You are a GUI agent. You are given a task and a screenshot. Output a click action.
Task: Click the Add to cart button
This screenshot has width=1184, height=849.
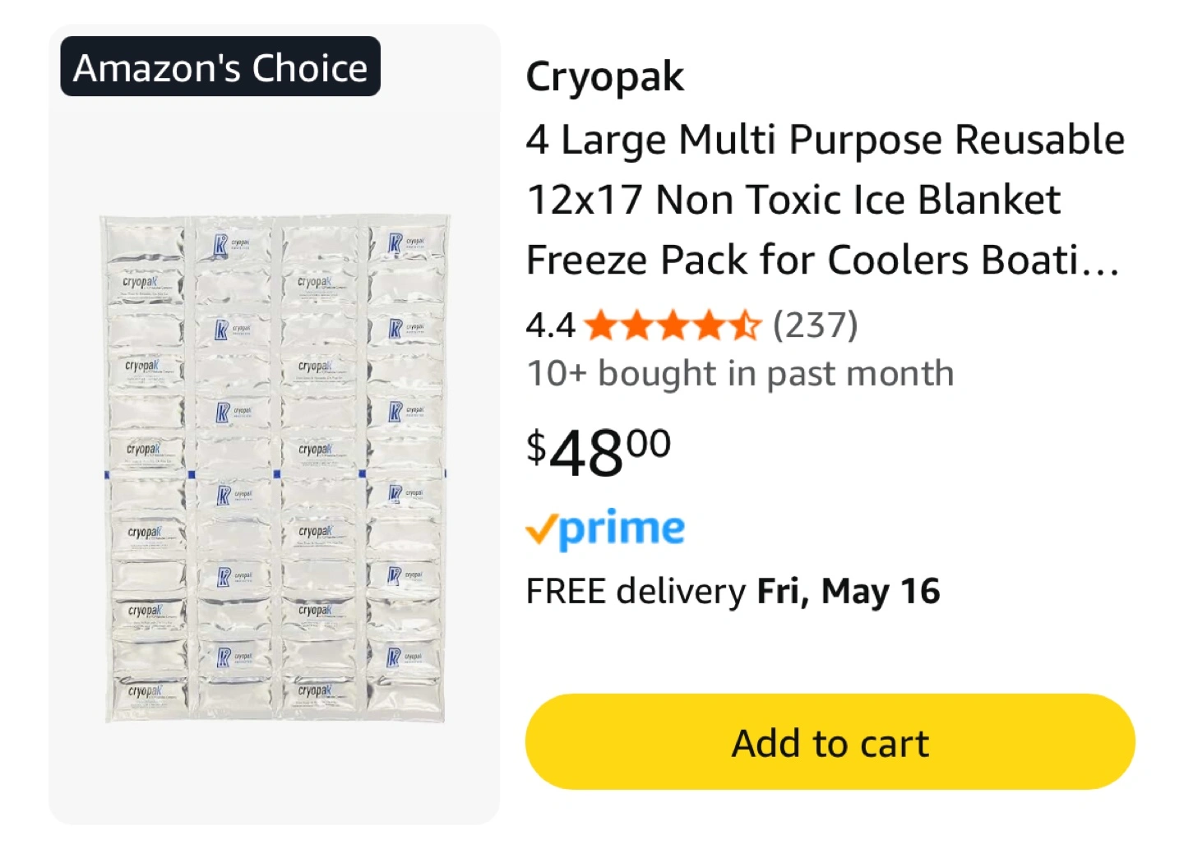(x=830, y=742)
